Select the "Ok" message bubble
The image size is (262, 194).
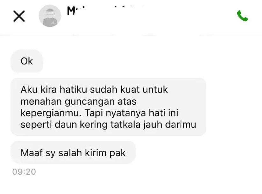[x=27, y=61]
